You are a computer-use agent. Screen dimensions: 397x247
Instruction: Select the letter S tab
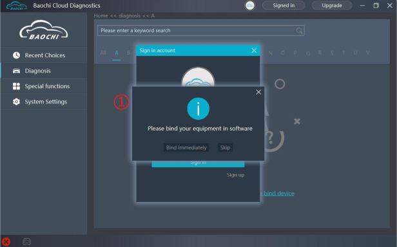pyautogui.click(x=332, y=53)
